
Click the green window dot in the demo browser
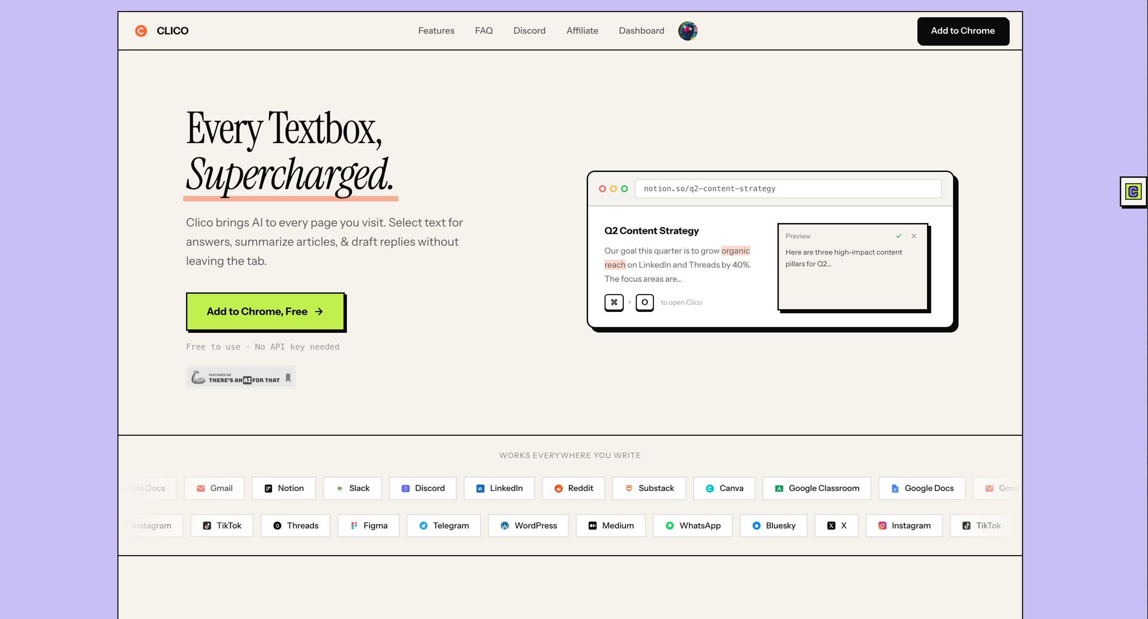(x=624, y=189)
